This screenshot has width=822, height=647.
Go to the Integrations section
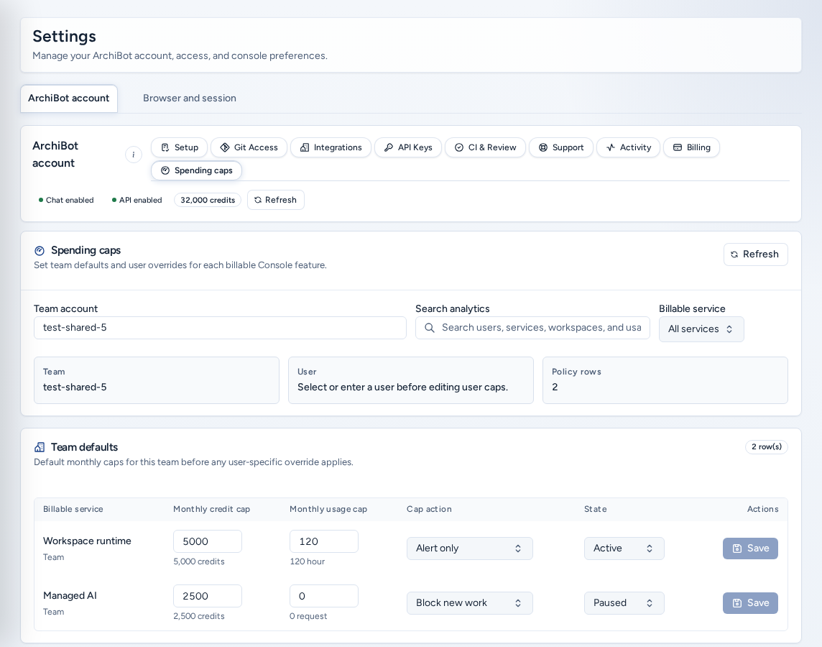[x=331, y=147]
